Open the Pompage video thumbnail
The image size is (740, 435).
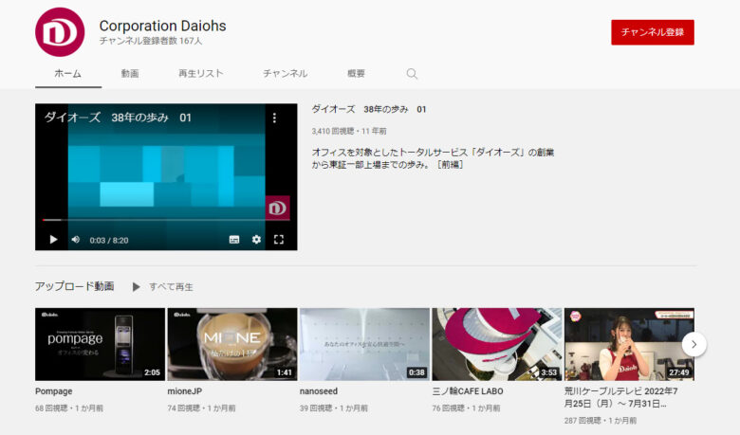point(100,344)
